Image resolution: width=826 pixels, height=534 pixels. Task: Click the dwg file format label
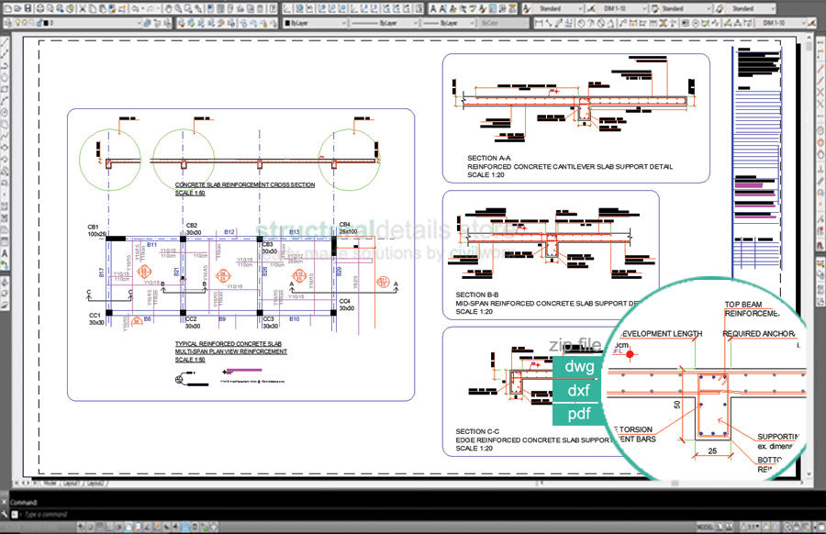coord(579,367)
